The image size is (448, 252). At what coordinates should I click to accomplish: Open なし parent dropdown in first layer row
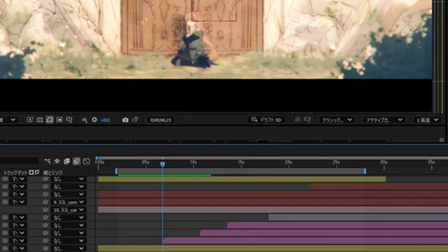pyautogui.click(x=68, y=179)
